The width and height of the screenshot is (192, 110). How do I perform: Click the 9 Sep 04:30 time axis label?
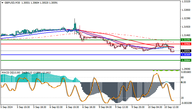click(x=105, y=107)
